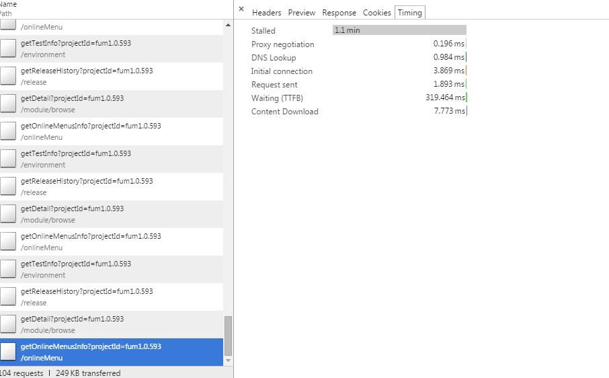Viewport: 609px width, 378px height.
Task: Select the Timing tab
Action: pos(410,13)
